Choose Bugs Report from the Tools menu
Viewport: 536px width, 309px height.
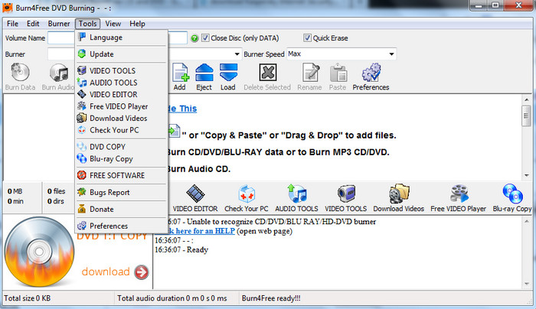pos(122,192)
